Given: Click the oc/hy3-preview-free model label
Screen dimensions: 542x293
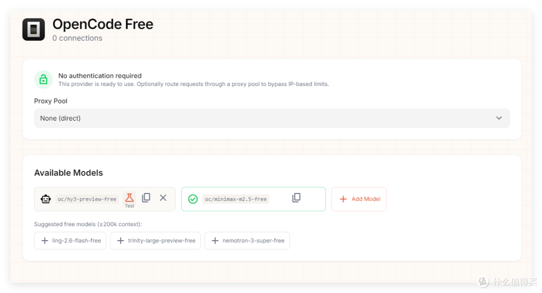Looking at the screenshot, I should 87,199.
